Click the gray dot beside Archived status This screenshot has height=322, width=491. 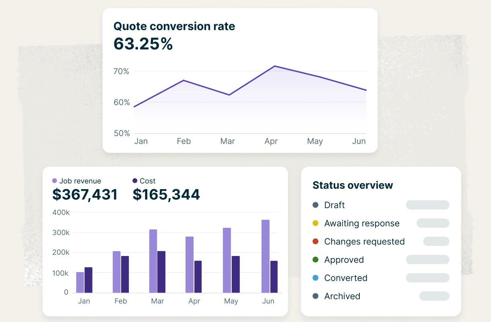click(x=316, y=296)
